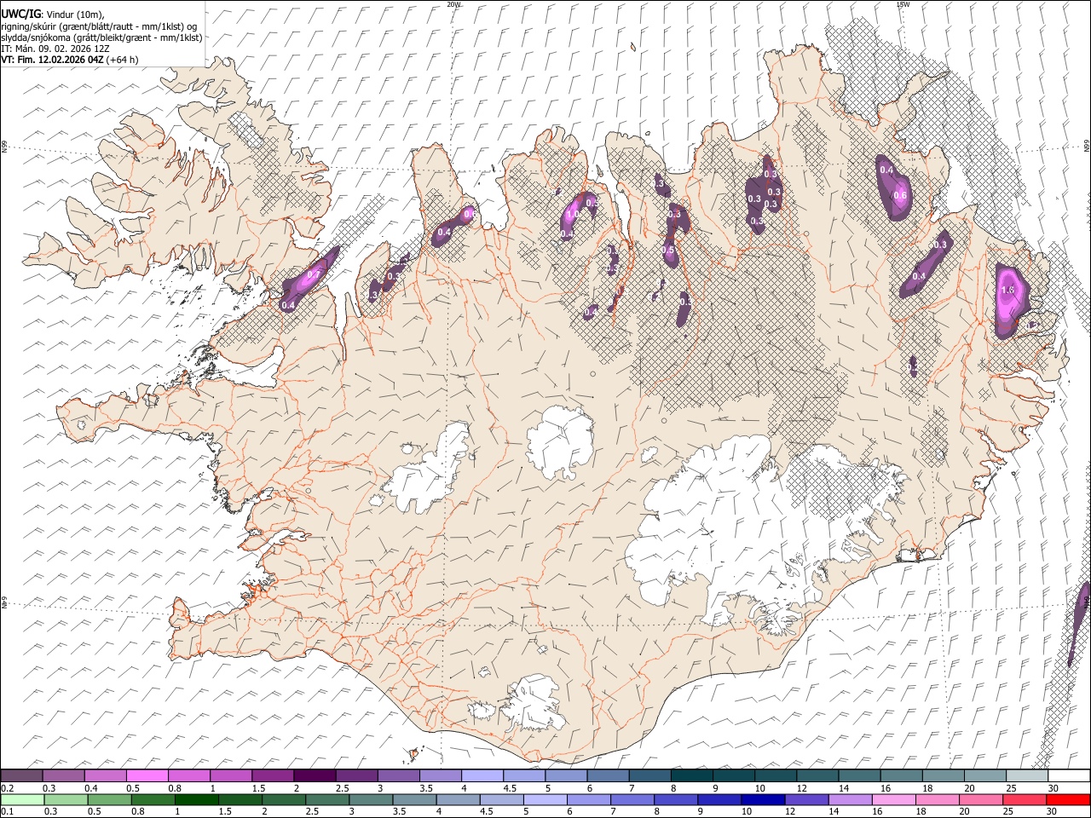This screenshot has width=1091, height=818.
Task: Pick the rain legend swatch starting at 20
Action: [x=980, y=800]
